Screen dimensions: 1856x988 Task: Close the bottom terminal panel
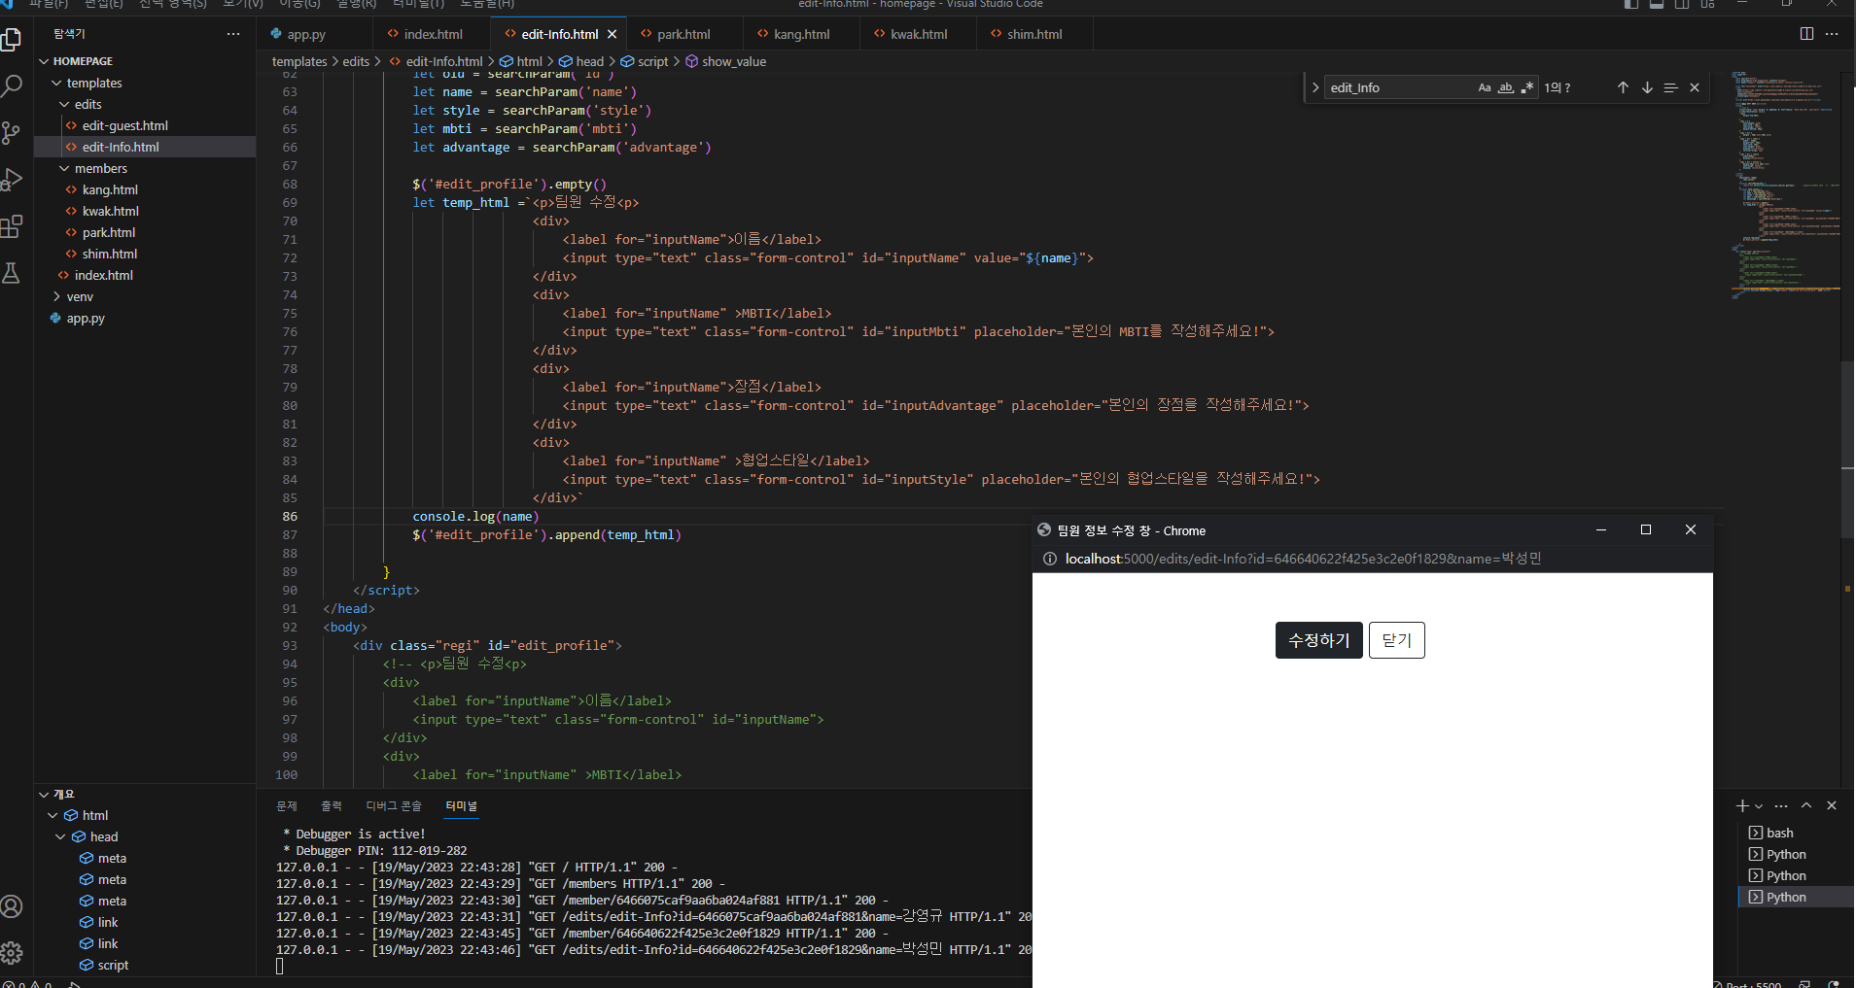pos(1832,805)
